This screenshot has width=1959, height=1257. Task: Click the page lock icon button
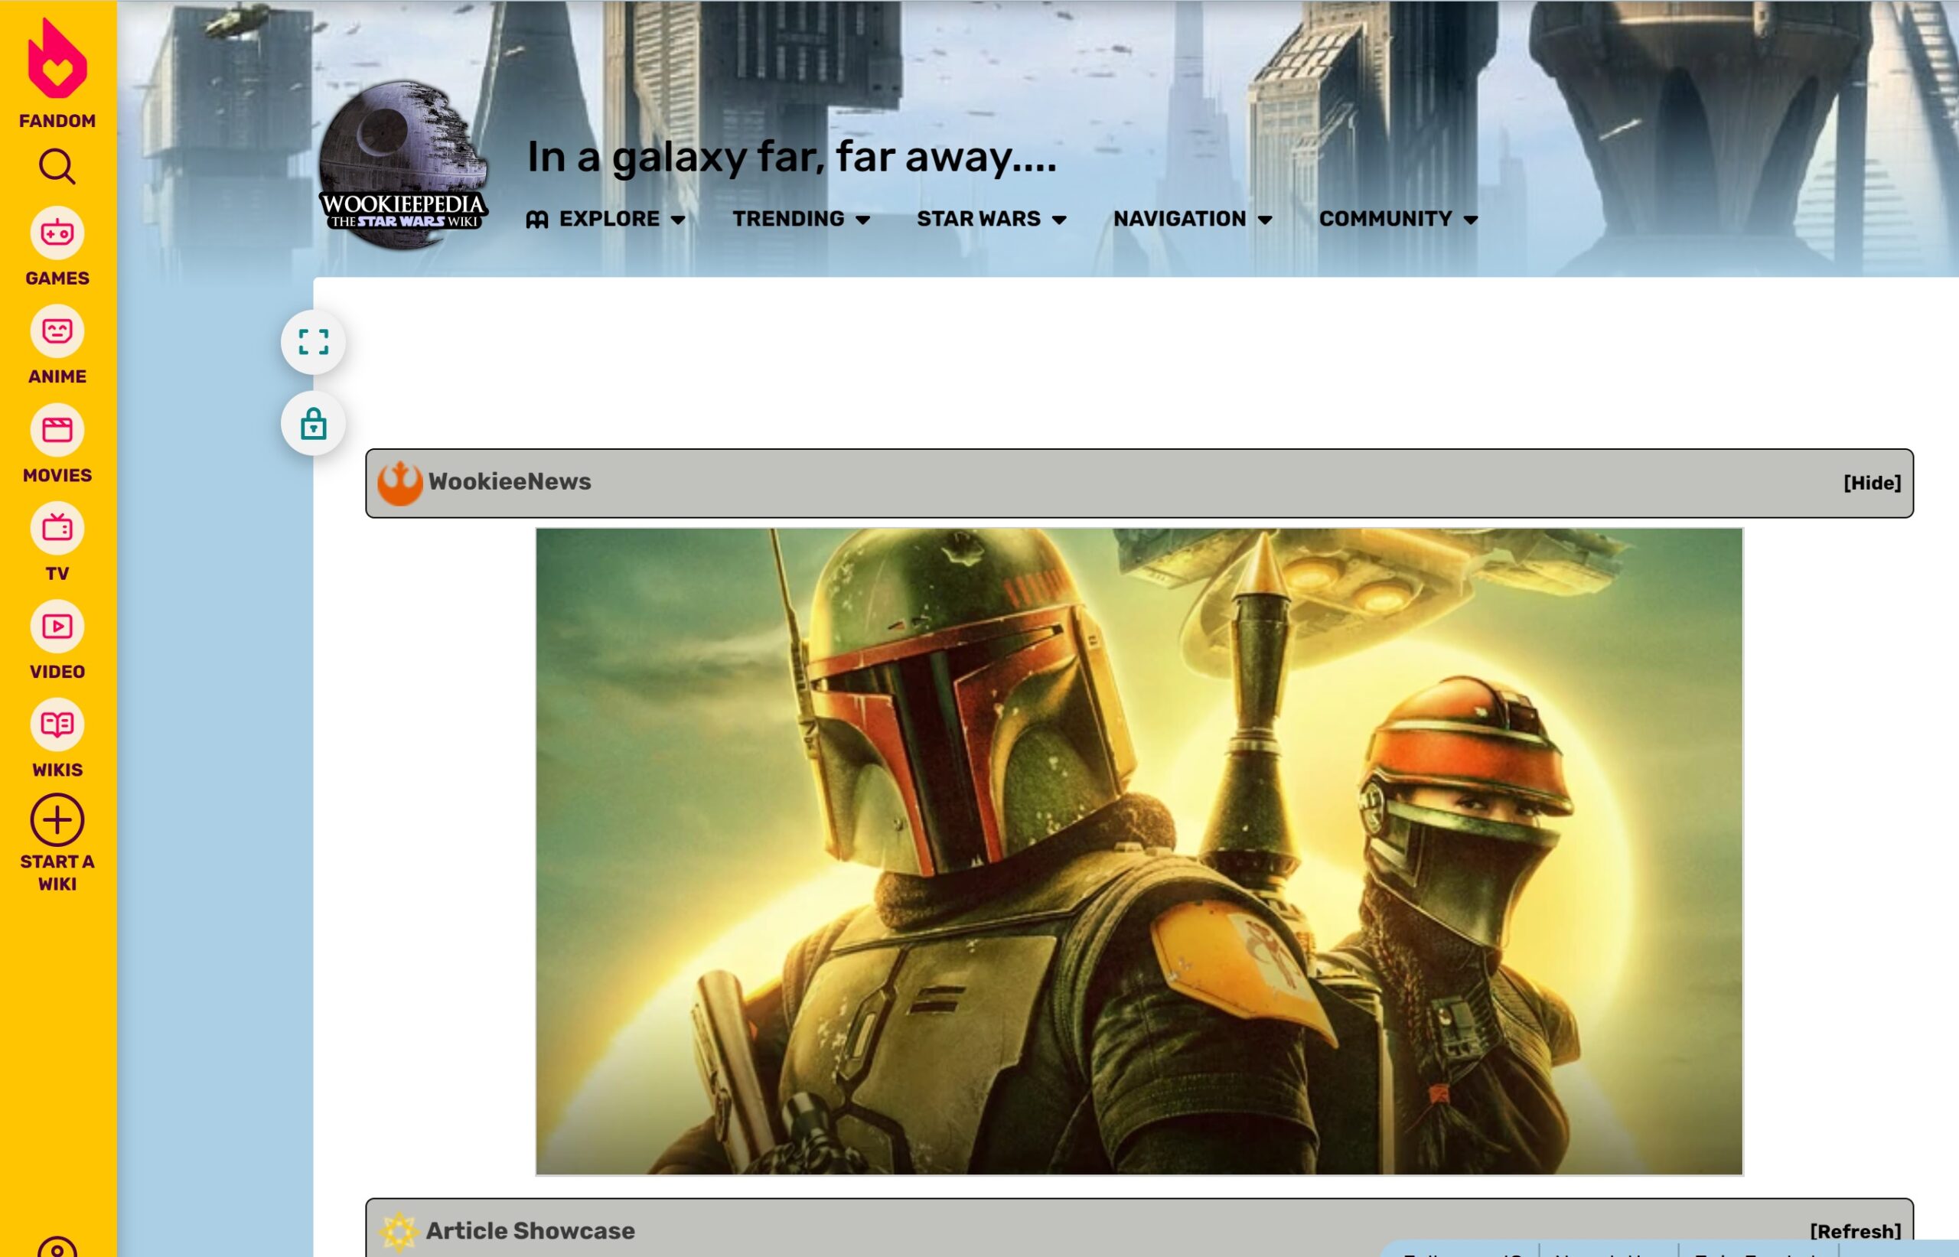point(314,424)
